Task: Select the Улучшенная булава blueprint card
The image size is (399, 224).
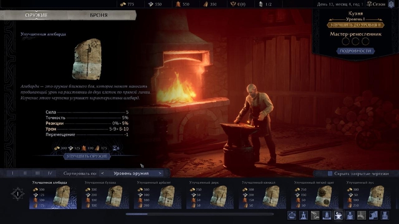Action: (x=105, y=195)
